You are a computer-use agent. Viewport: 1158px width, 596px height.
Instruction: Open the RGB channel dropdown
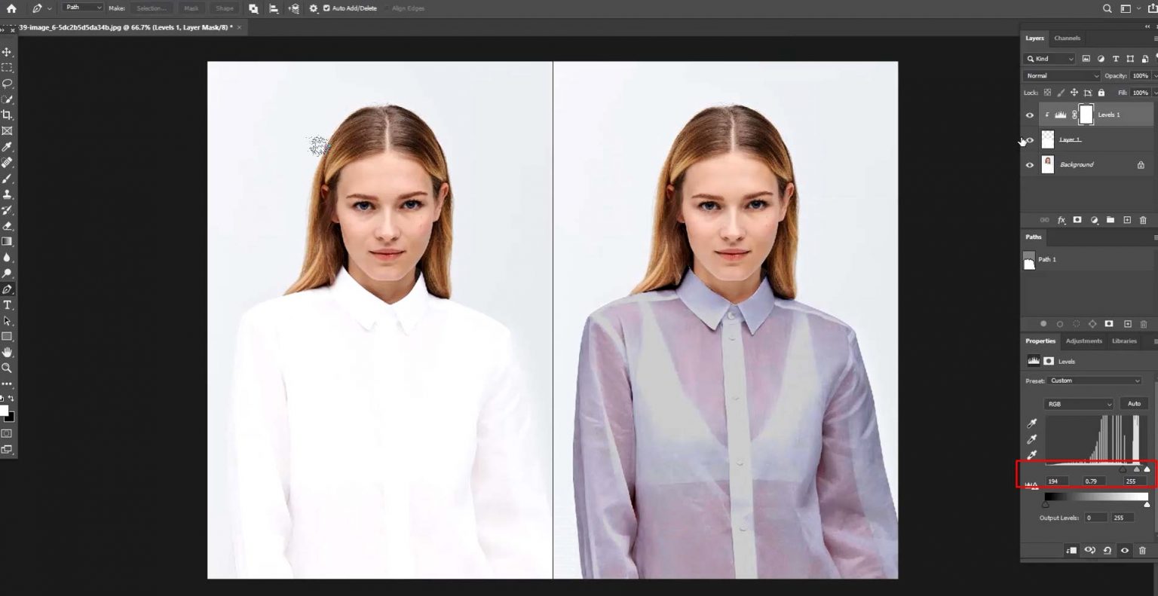[1078, 404]
